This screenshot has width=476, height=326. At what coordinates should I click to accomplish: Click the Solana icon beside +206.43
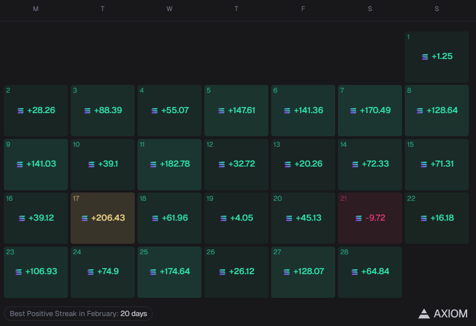click(x=84, y=218)
